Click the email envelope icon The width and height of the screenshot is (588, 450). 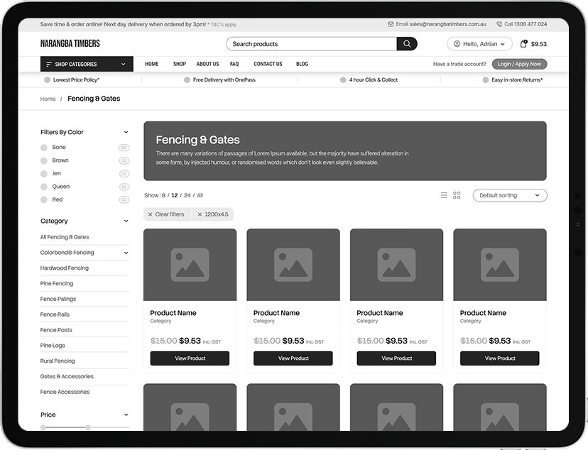coord(391,24)
